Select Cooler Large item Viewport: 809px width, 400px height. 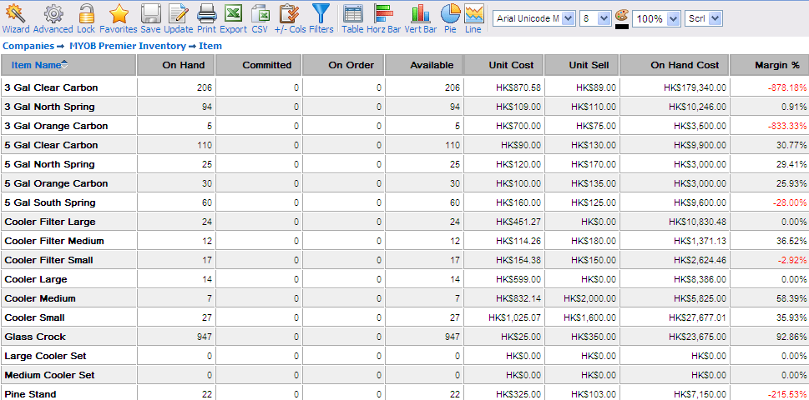point(36,279)
